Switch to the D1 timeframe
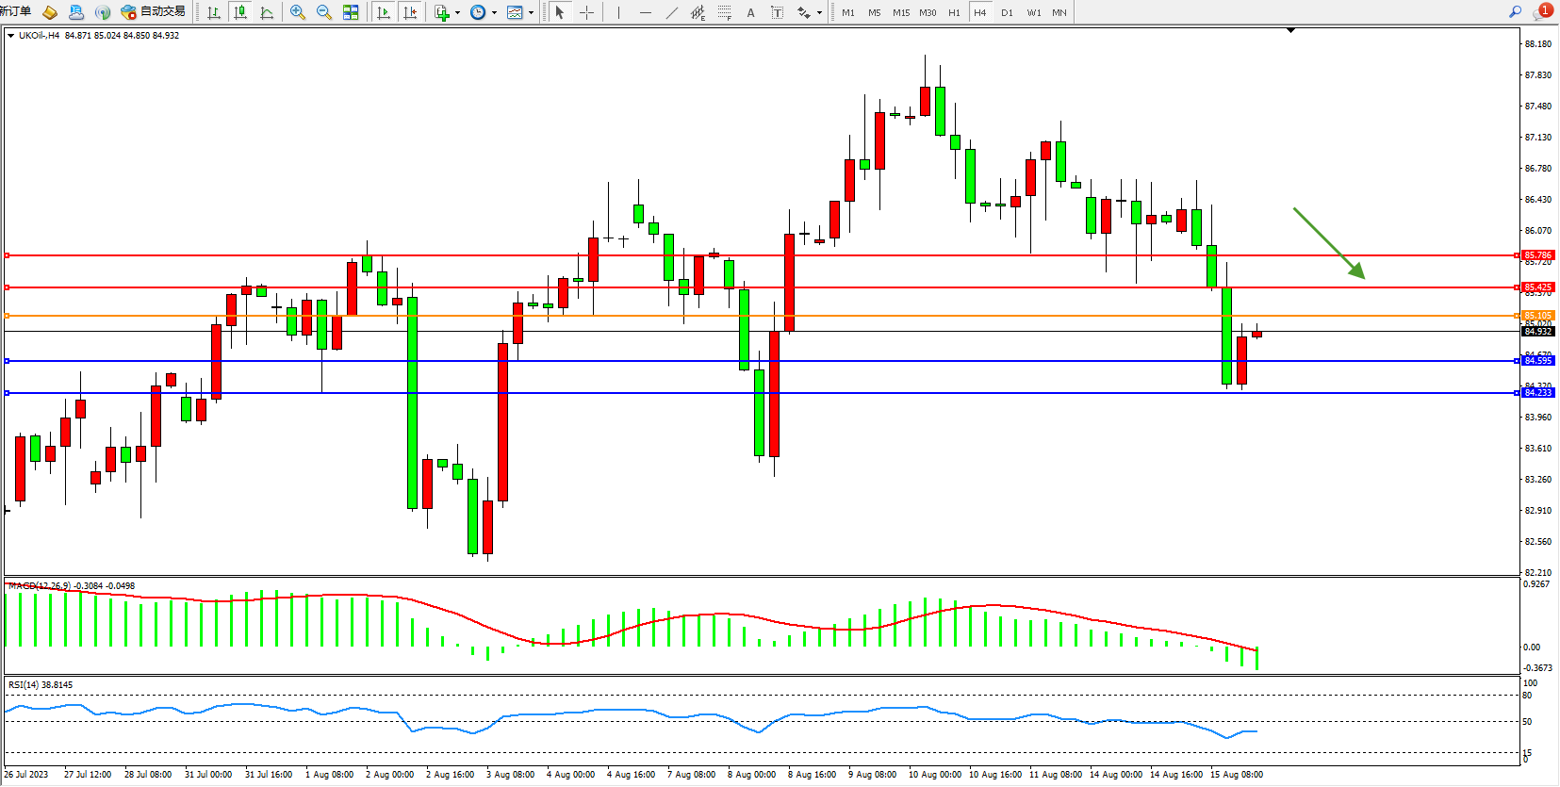The image size is (1560, 787). point(1007,12)
